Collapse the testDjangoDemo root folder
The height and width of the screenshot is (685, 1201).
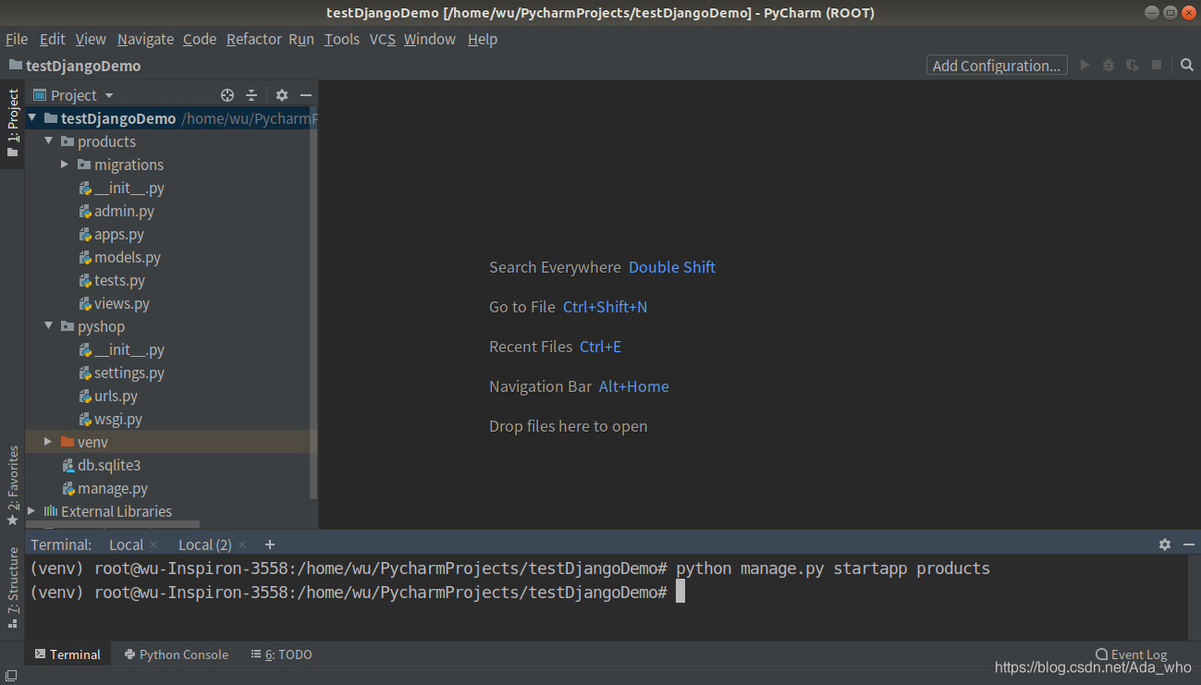[32, 118]
